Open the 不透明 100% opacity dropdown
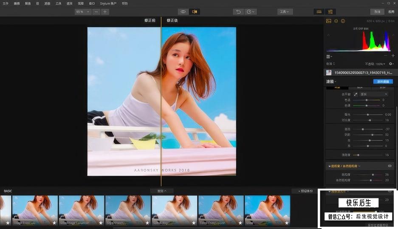 (375, 64)
